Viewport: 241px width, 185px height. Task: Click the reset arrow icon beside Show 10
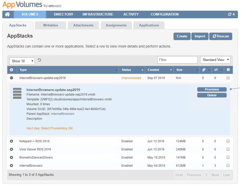[40, 60]
